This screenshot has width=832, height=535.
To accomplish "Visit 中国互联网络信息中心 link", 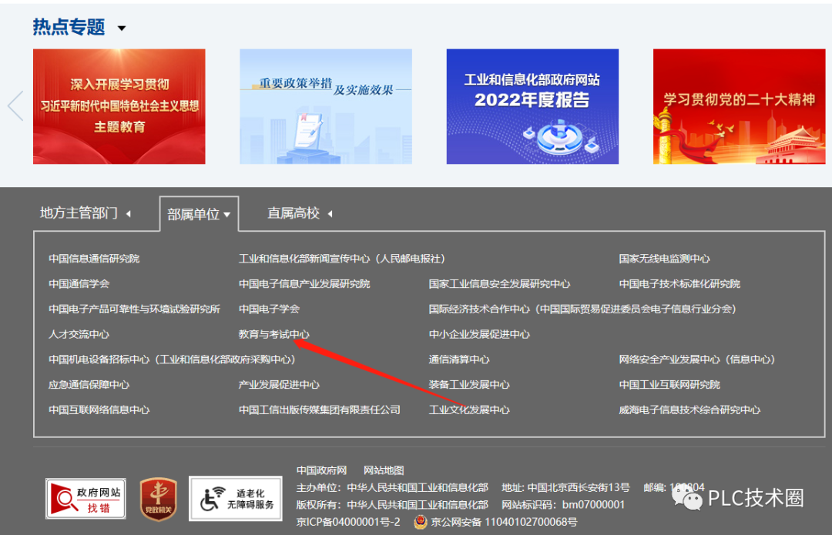I will [99, 410].
